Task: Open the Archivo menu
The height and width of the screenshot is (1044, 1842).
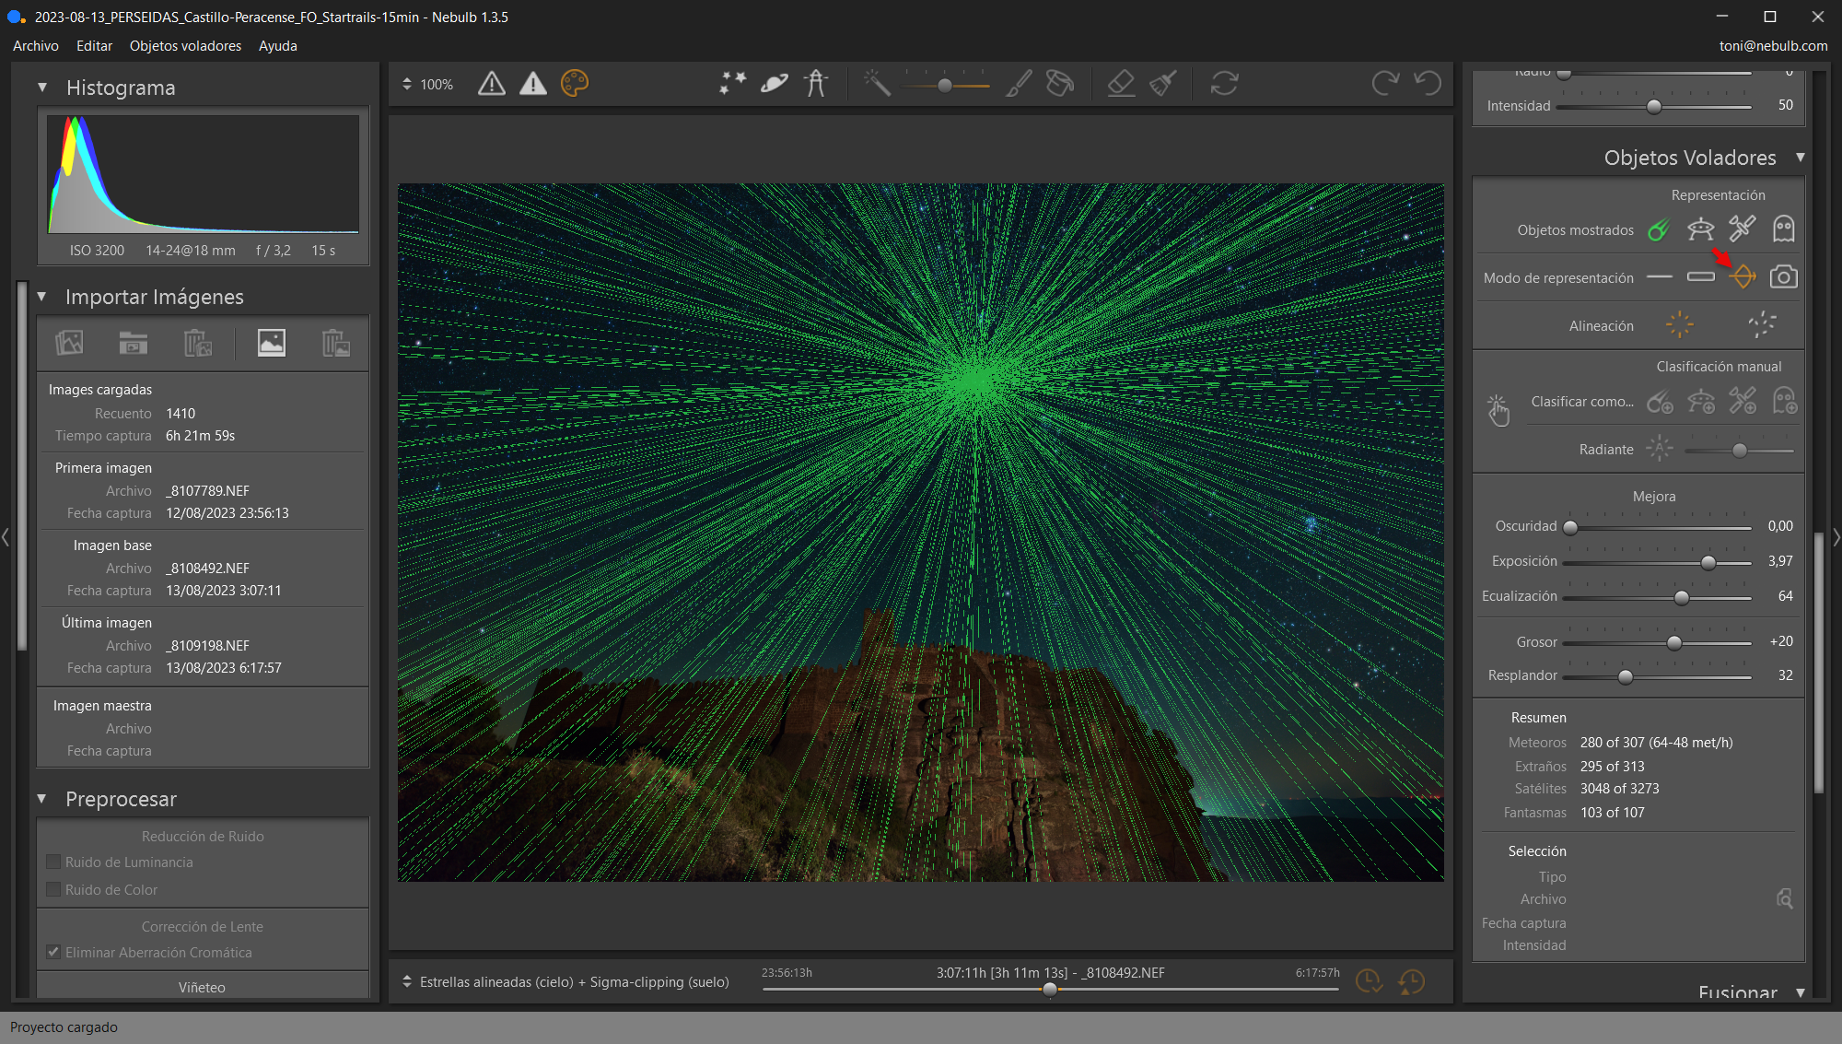Action: click(x=36, y=45)
